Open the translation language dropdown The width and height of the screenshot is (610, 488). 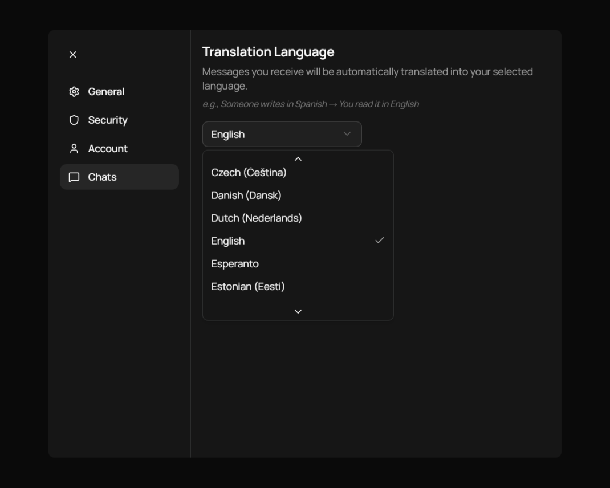pos(282,134)
